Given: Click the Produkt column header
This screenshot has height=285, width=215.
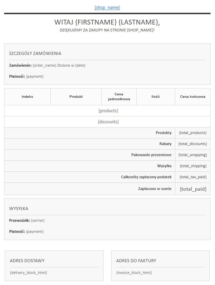Looking at the screenshot, I should point(76,97).
